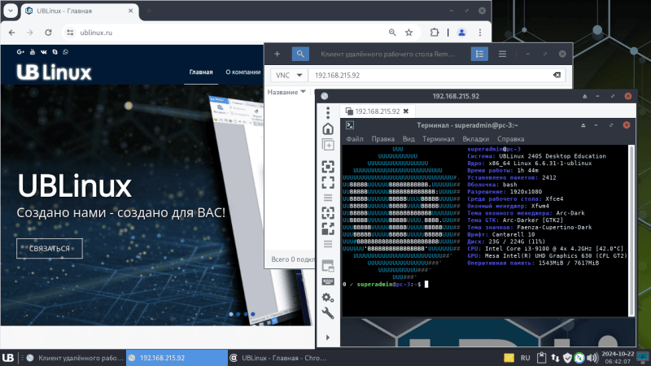
Task: Reload the ublinux.ru page
Action: click(48, 33)
